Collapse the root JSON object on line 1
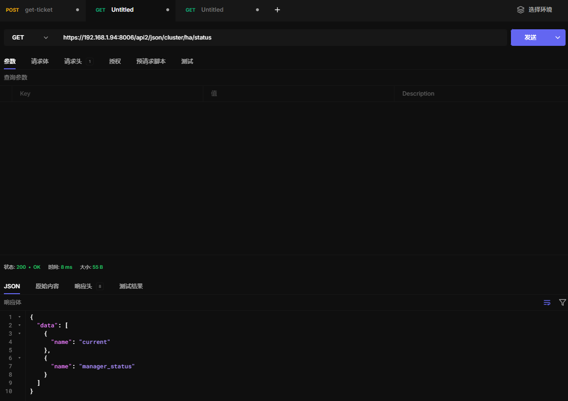This screenshot has height=401, width=568. point(20,317)
